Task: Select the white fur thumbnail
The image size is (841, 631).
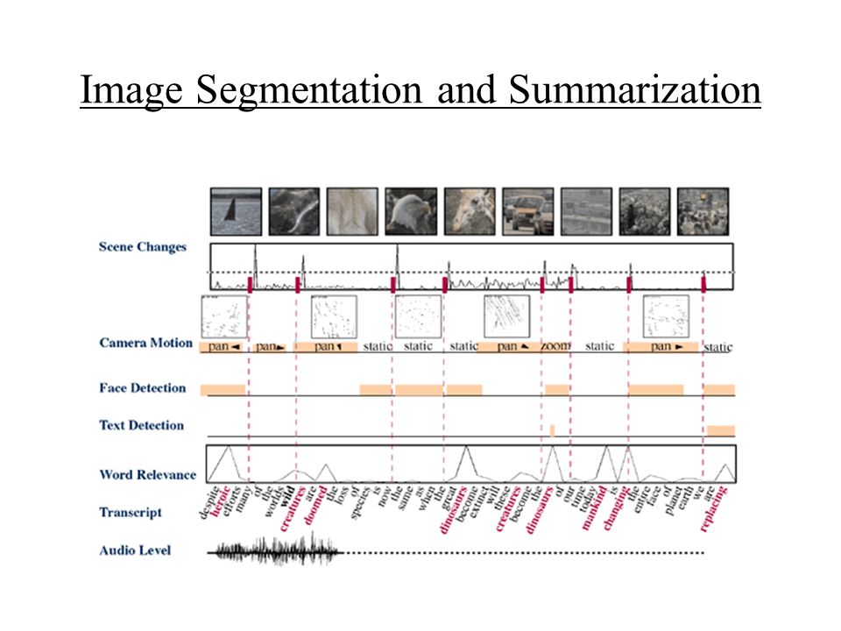Action: (352, 211)
